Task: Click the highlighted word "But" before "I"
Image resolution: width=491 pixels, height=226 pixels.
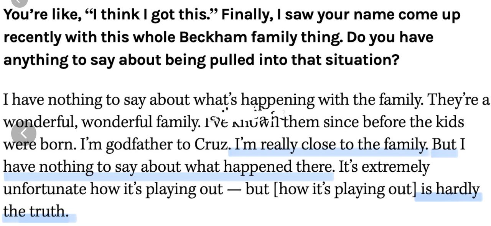Action: tap(444, 145)
